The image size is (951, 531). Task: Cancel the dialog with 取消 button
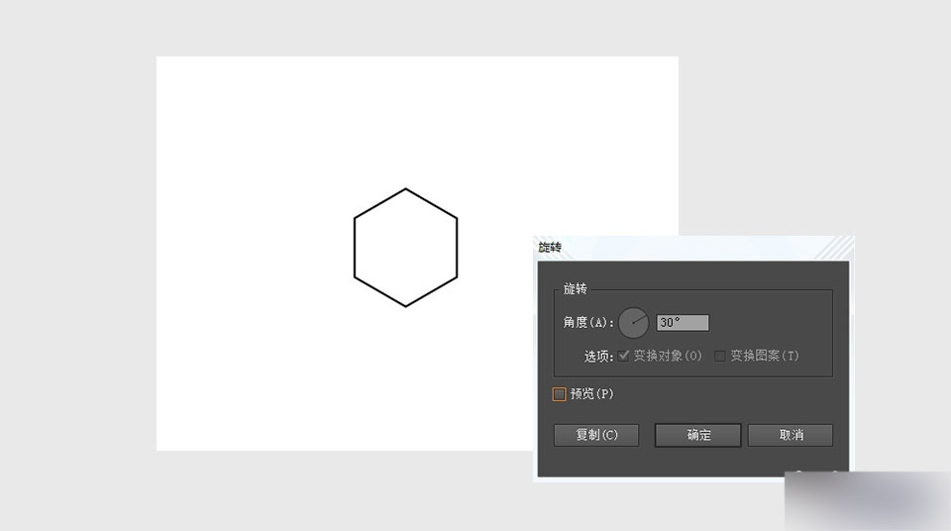791,435
